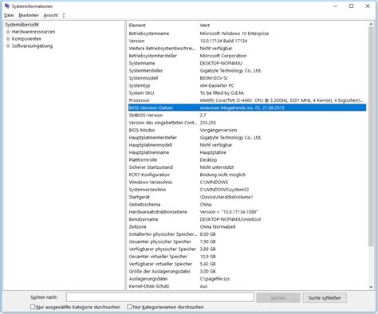Select Systemübersicht in the tree
This screenshot has height=314, width=378.
click(22, 25)
